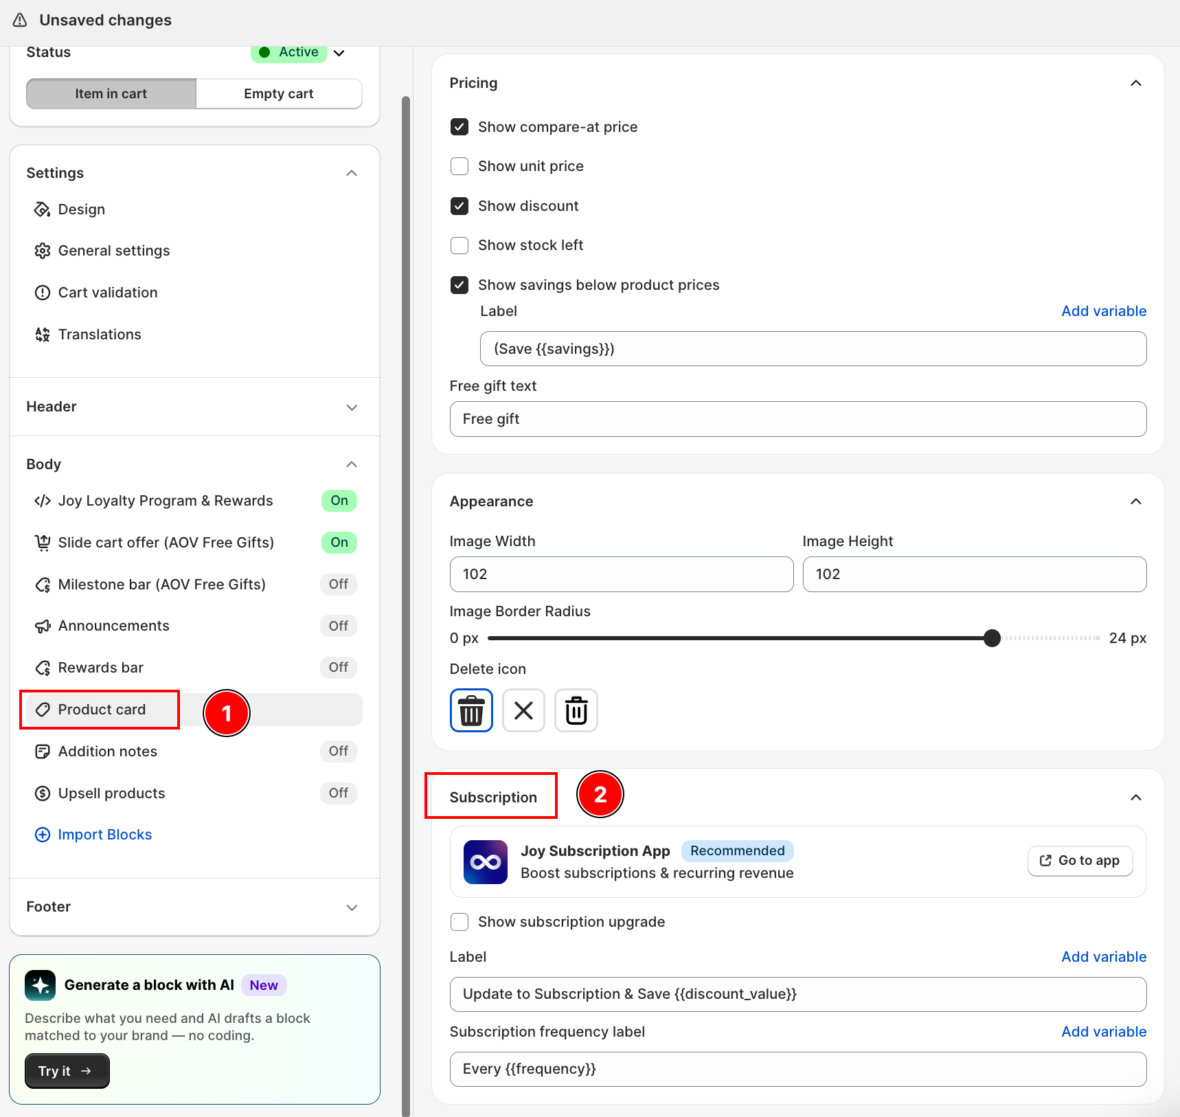Turn off Joy Loyalty Program On toggle
This screenshot has height=1117, width=1180.
tap(339, 501)
